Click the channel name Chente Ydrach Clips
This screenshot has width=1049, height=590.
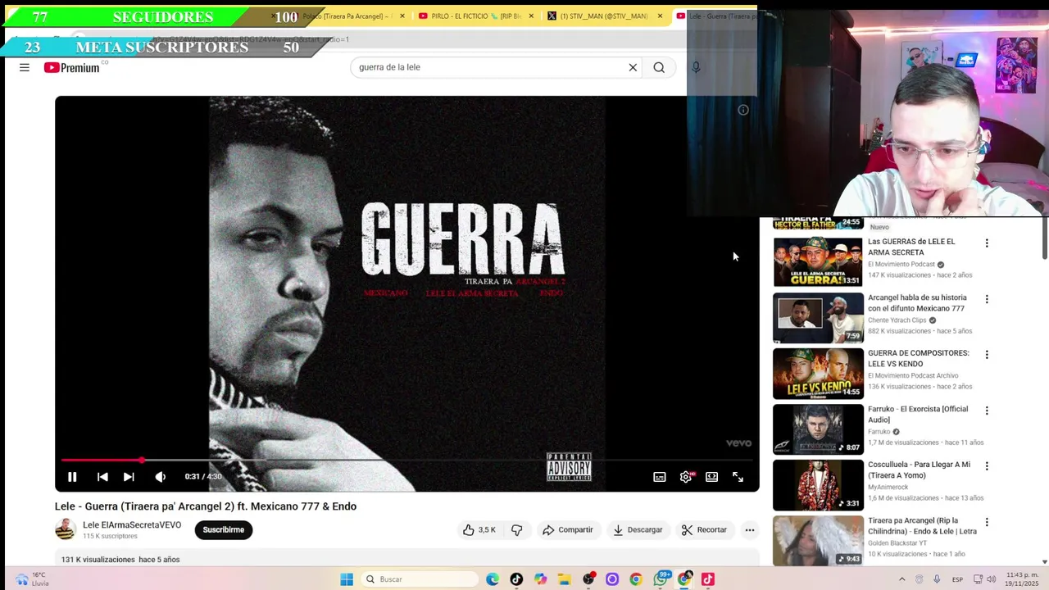[897, 320]
